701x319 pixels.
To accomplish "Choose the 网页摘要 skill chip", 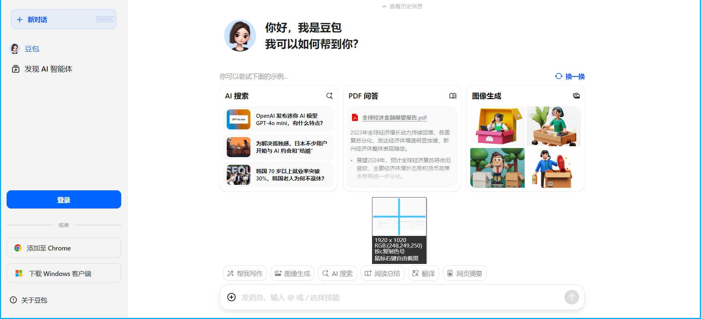I will click(x=465, y=273).
